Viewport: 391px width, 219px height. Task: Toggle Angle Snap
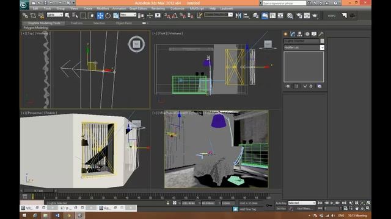[x=175, y=15]
